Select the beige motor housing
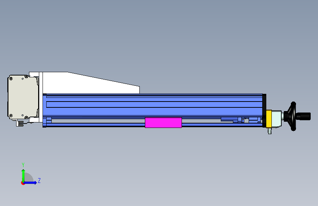The image size is (318, 206). pyautogui.click(x=23, y=97)
